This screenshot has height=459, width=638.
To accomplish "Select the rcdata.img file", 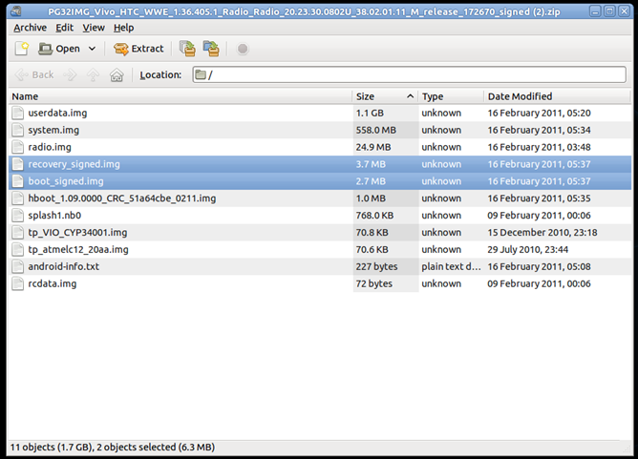I will (320, 283).
